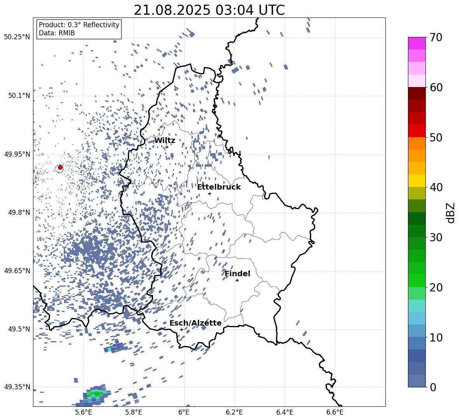Click the 60 tick on colorbar
This screenshot has width=460, height=420.
[436, 87]
